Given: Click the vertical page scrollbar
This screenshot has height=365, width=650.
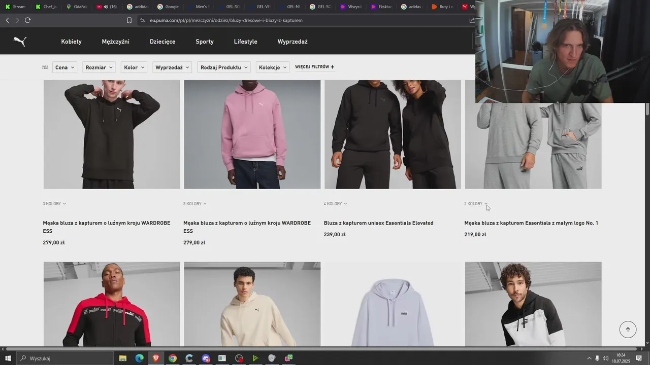Looking at the screenshot, I should click(647, 109).
